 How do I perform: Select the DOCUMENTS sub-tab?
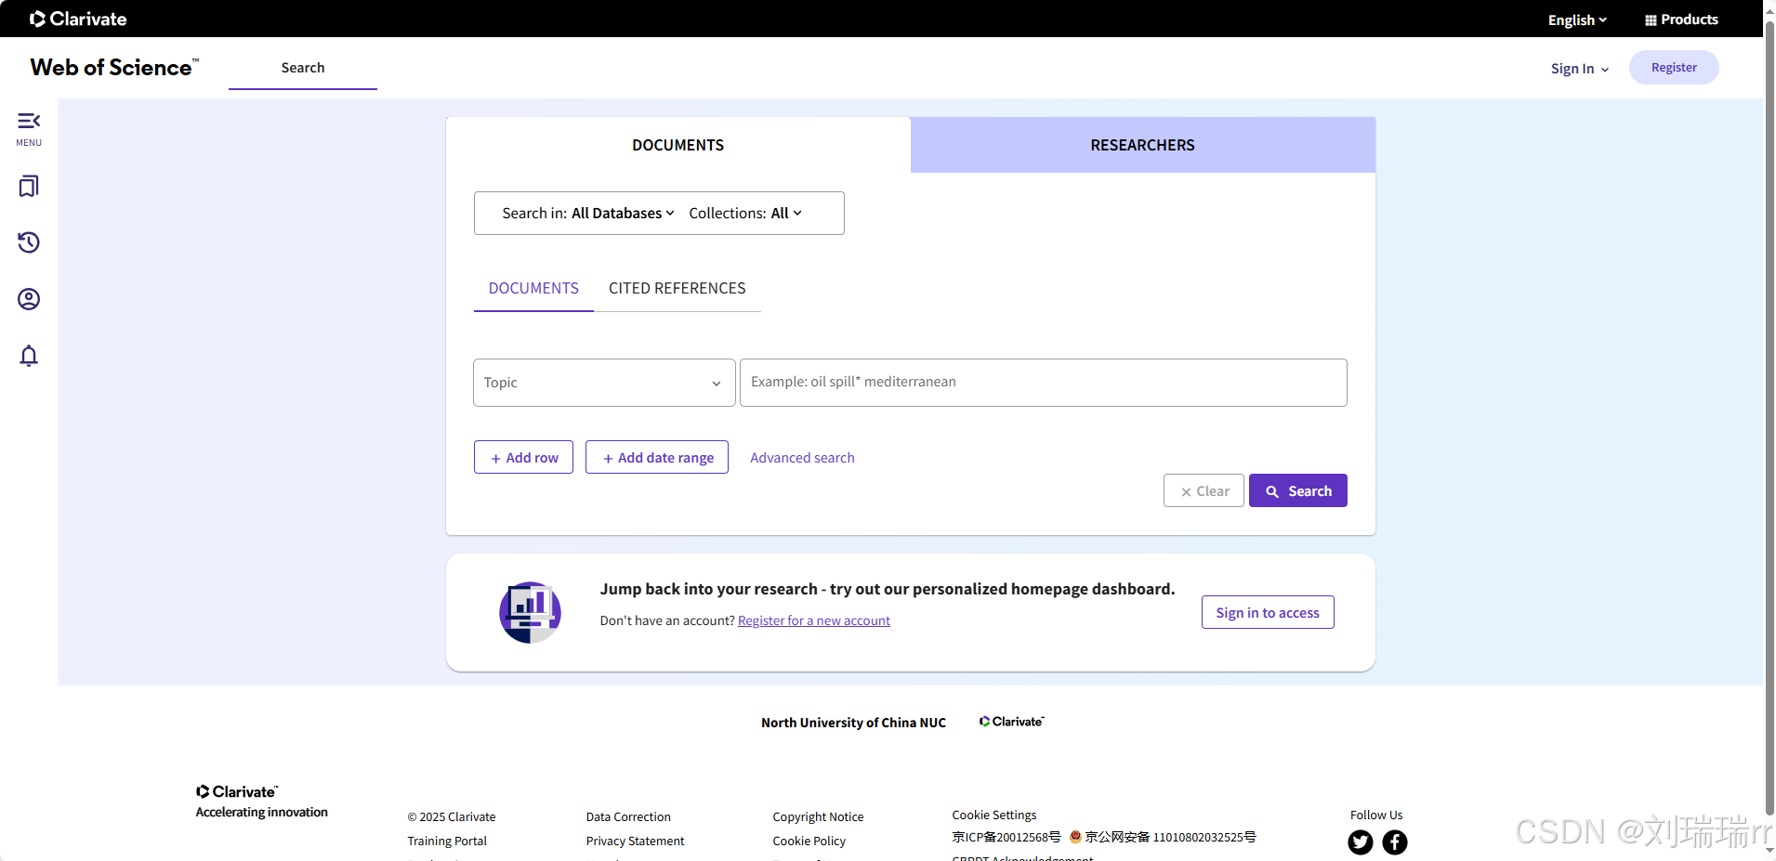coord(533,289)
